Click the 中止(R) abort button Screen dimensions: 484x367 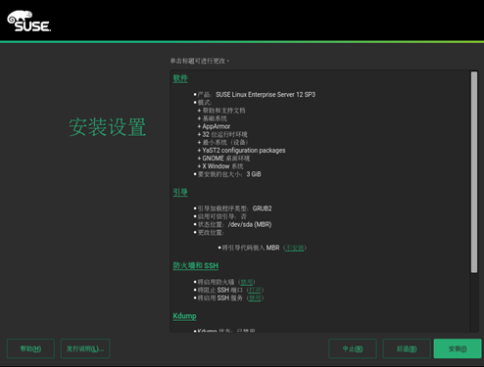[x=353, y=348]
